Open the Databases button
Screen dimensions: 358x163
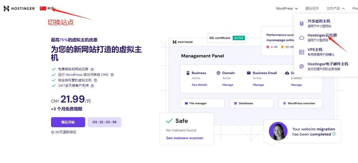coord(251,103)
